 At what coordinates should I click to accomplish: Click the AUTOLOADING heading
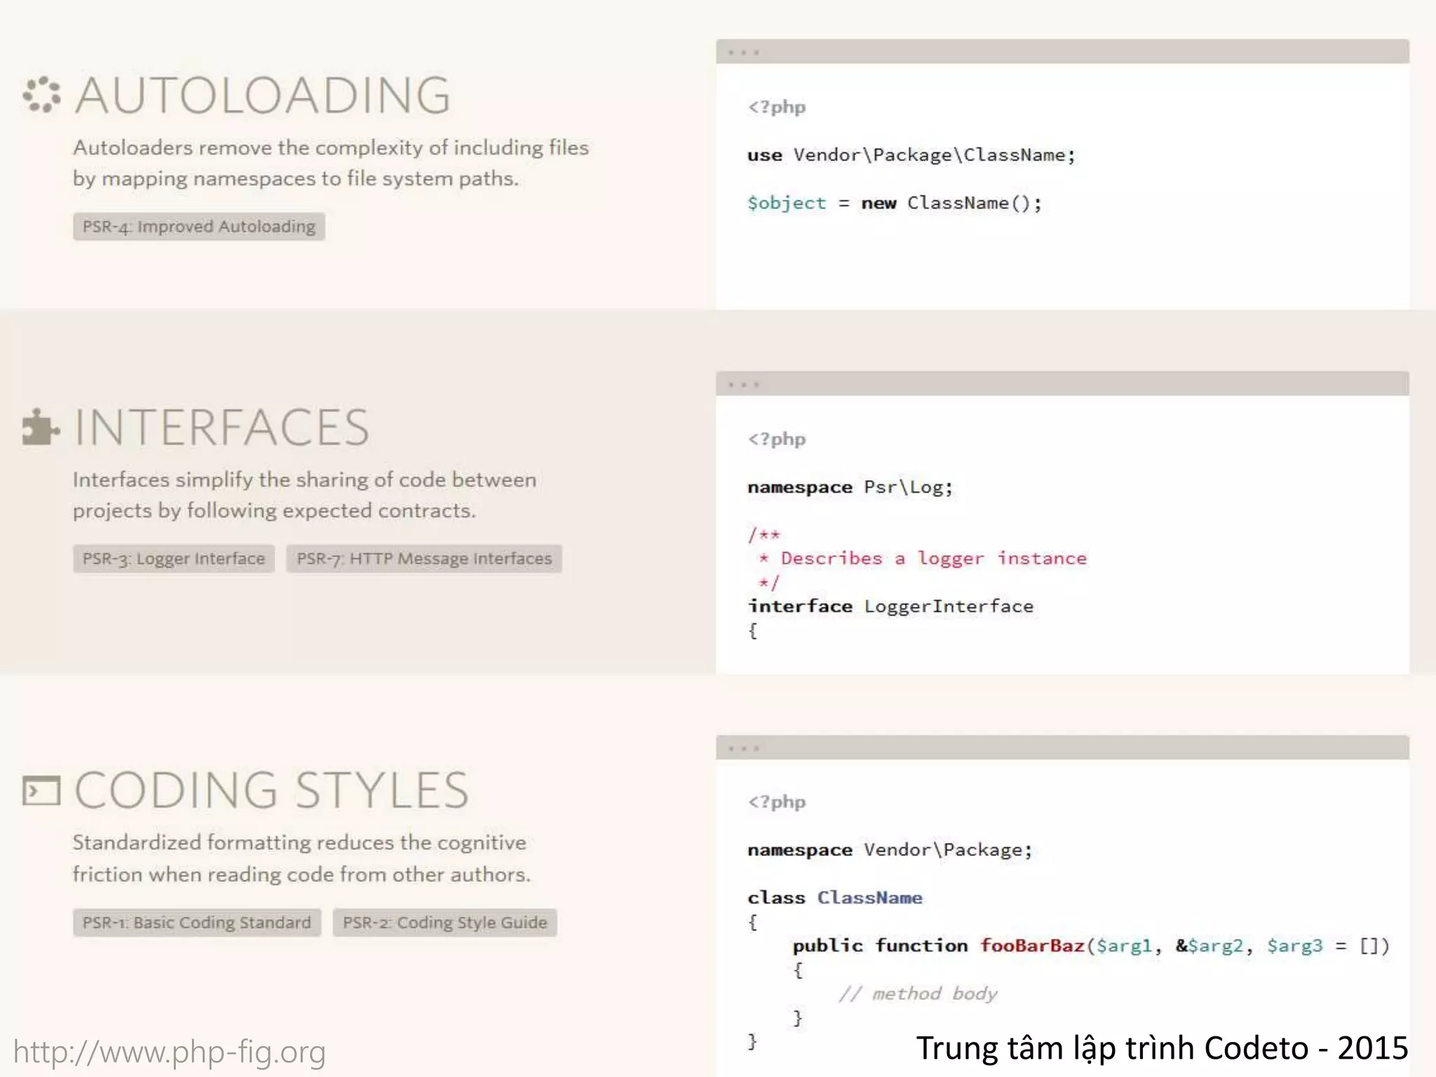(x=262, y=95)
